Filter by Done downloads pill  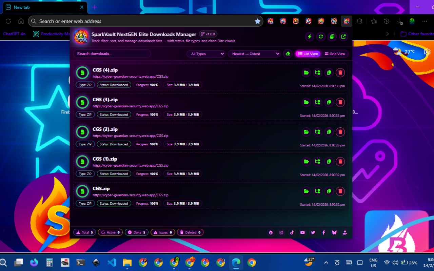point(137,232)
